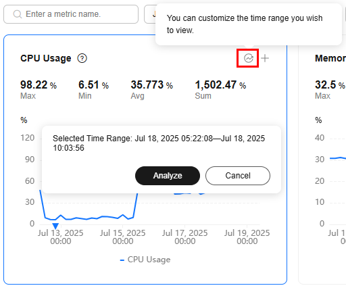
Task: Select the Memory card title
Action: 330,58
